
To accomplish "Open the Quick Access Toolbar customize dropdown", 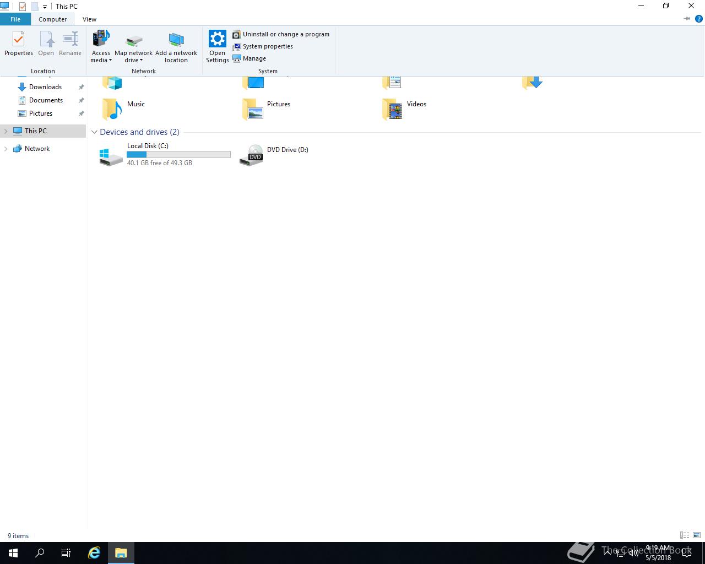I will (45, 7).
